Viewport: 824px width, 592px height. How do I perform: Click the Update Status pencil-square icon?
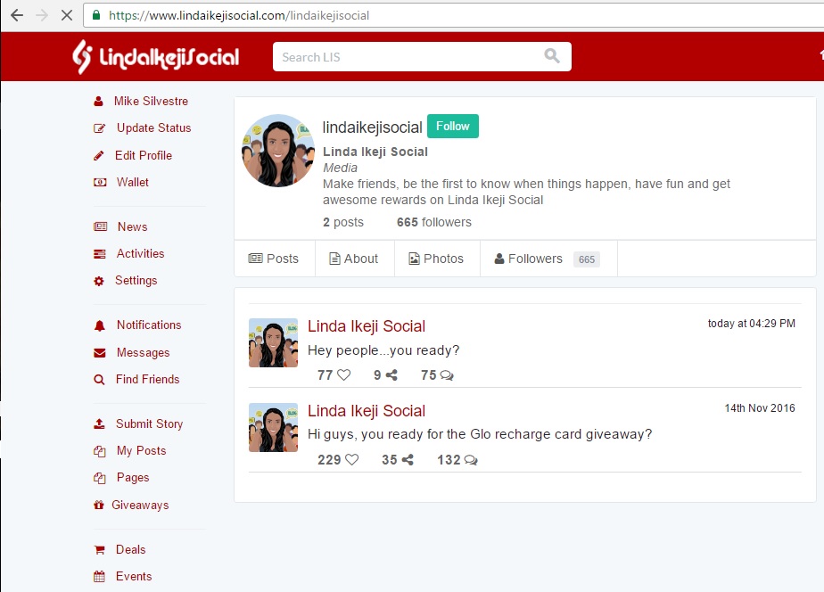click(x=99, y=128)
